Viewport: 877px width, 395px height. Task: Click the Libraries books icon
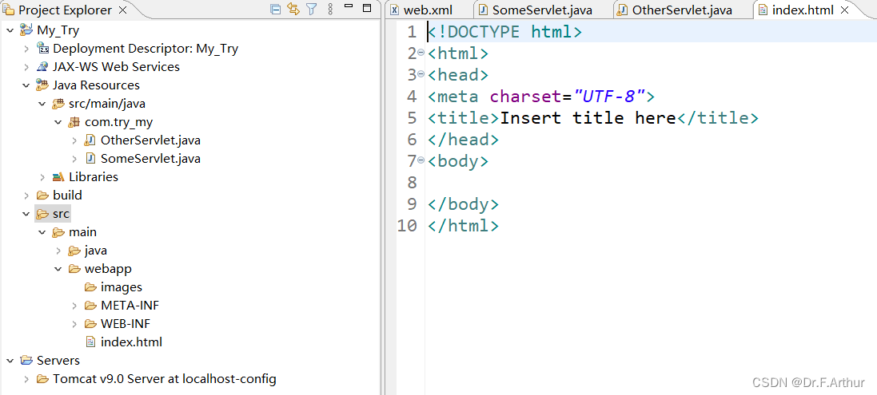coord(58,177)
